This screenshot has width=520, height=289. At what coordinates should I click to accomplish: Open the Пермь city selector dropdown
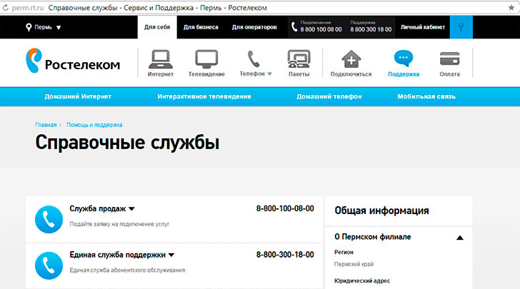pos(43,28)
